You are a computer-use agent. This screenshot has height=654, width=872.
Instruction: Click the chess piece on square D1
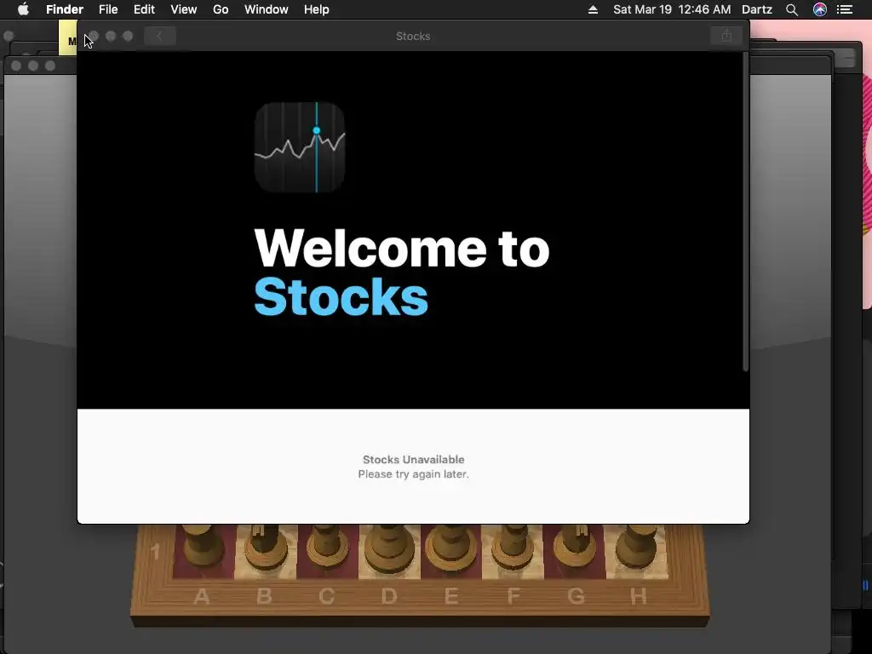[389, 546]
